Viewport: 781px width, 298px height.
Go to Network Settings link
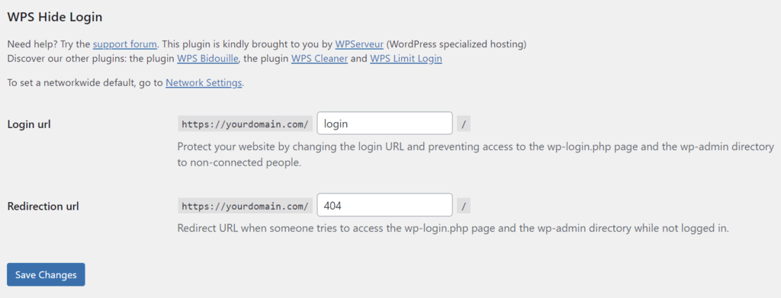204,82
